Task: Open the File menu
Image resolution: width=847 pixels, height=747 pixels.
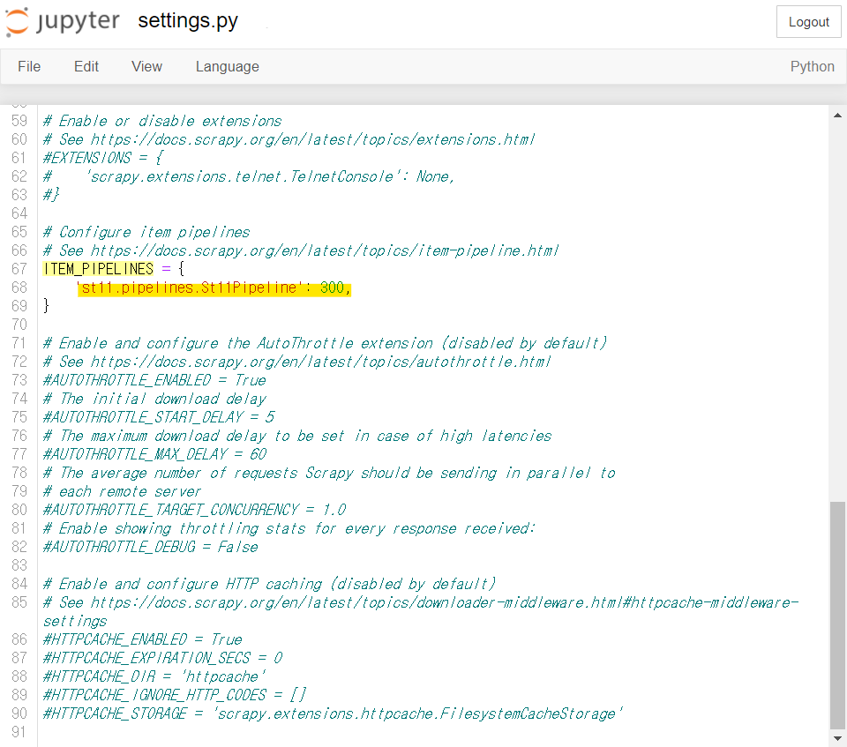Action: [x=29, y=66]
